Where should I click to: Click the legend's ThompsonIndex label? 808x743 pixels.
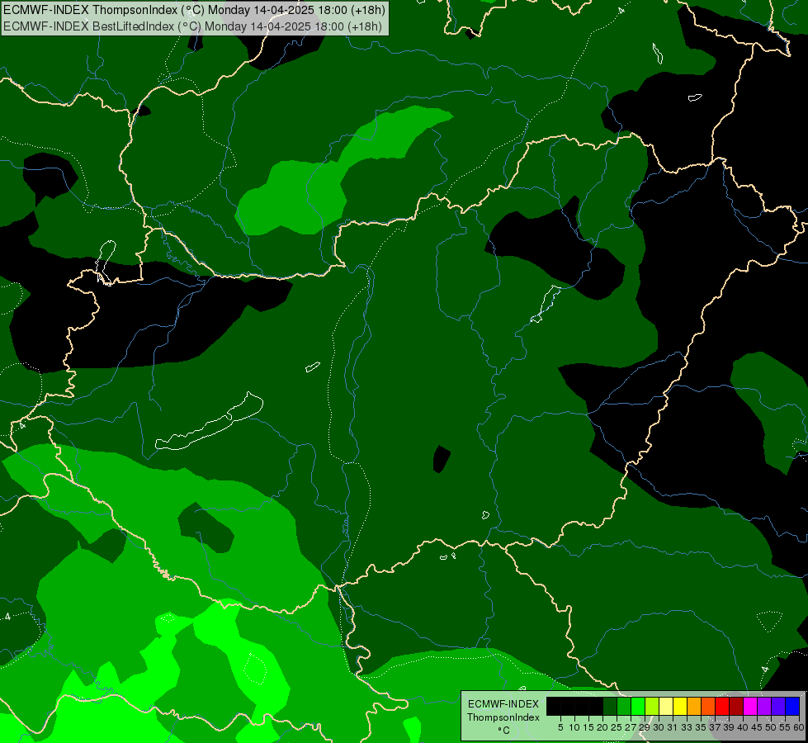[x=503, y=717]
